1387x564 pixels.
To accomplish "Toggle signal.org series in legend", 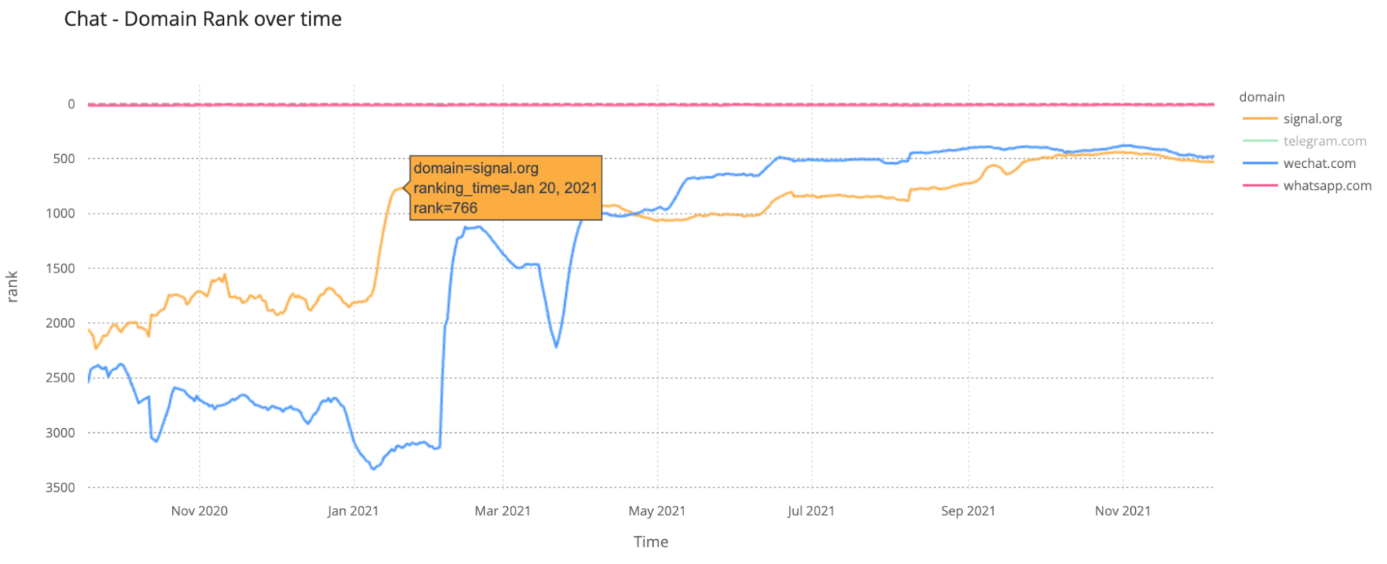I will pos(1312,119).
